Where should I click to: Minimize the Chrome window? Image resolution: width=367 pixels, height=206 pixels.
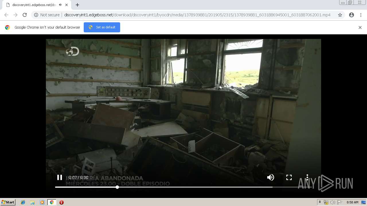343,3
